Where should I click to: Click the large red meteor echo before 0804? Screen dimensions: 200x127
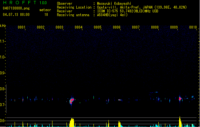[x=72, y=101]
